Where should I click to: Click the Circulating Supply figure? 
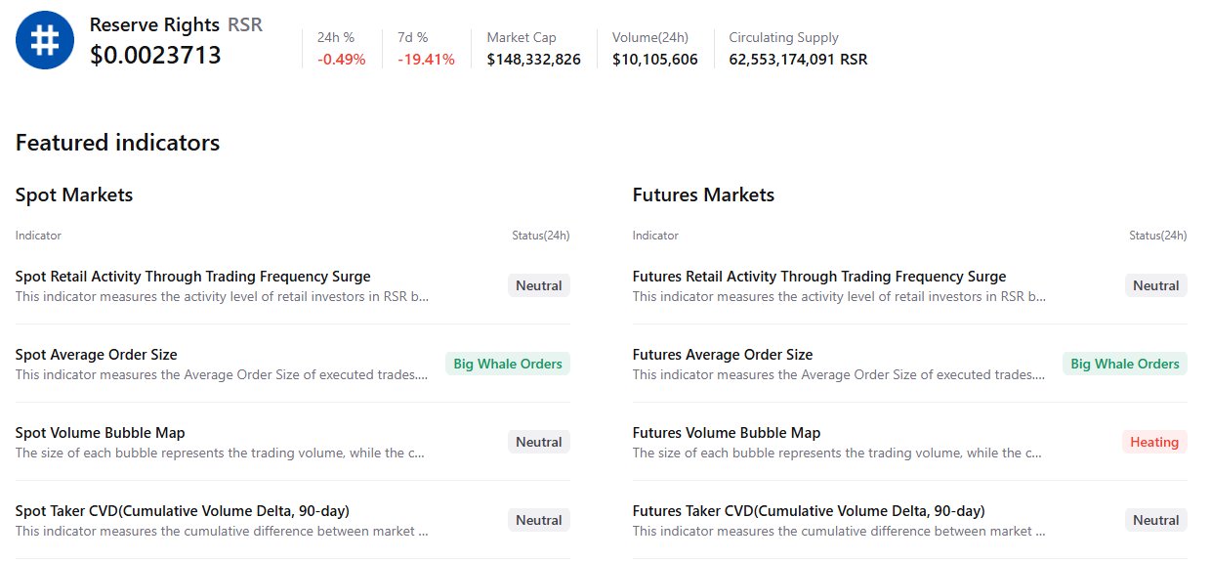tap(797, 59)
